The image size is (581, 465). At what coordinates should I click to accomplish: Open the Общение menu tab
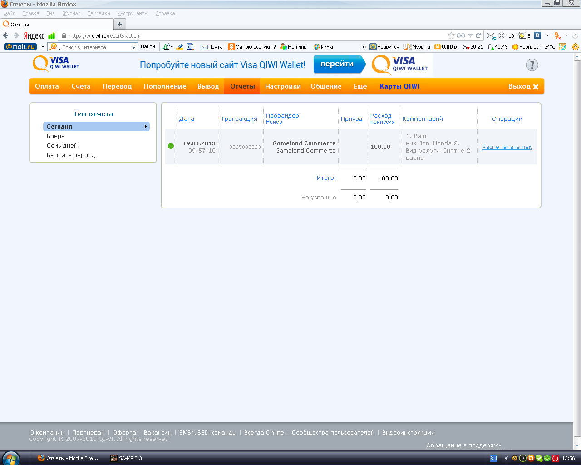tap(326, 86)
